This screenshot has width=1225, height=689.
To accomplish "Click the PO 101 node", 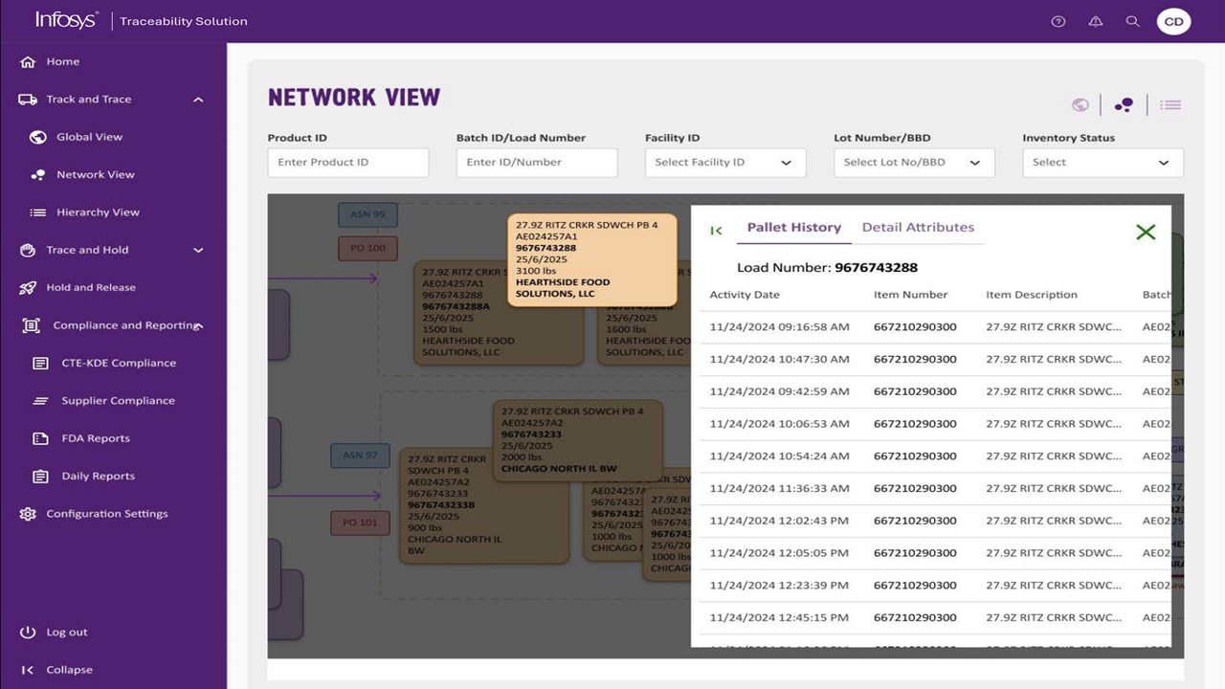I will 360,523.
